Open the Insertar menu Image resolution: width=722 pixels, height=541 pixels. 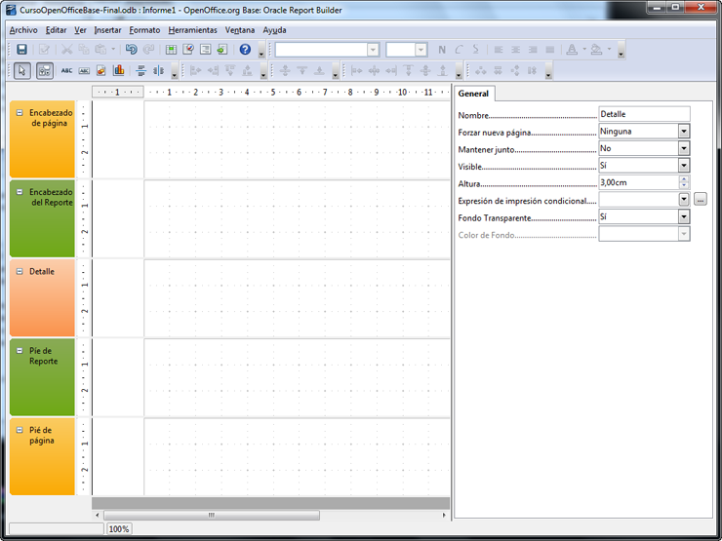107,30
